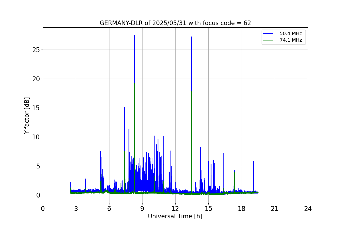The height and width of the screenshot is (228, 342).
Task: Click y-axis tick label 20
Action: (x=36, y=79)
